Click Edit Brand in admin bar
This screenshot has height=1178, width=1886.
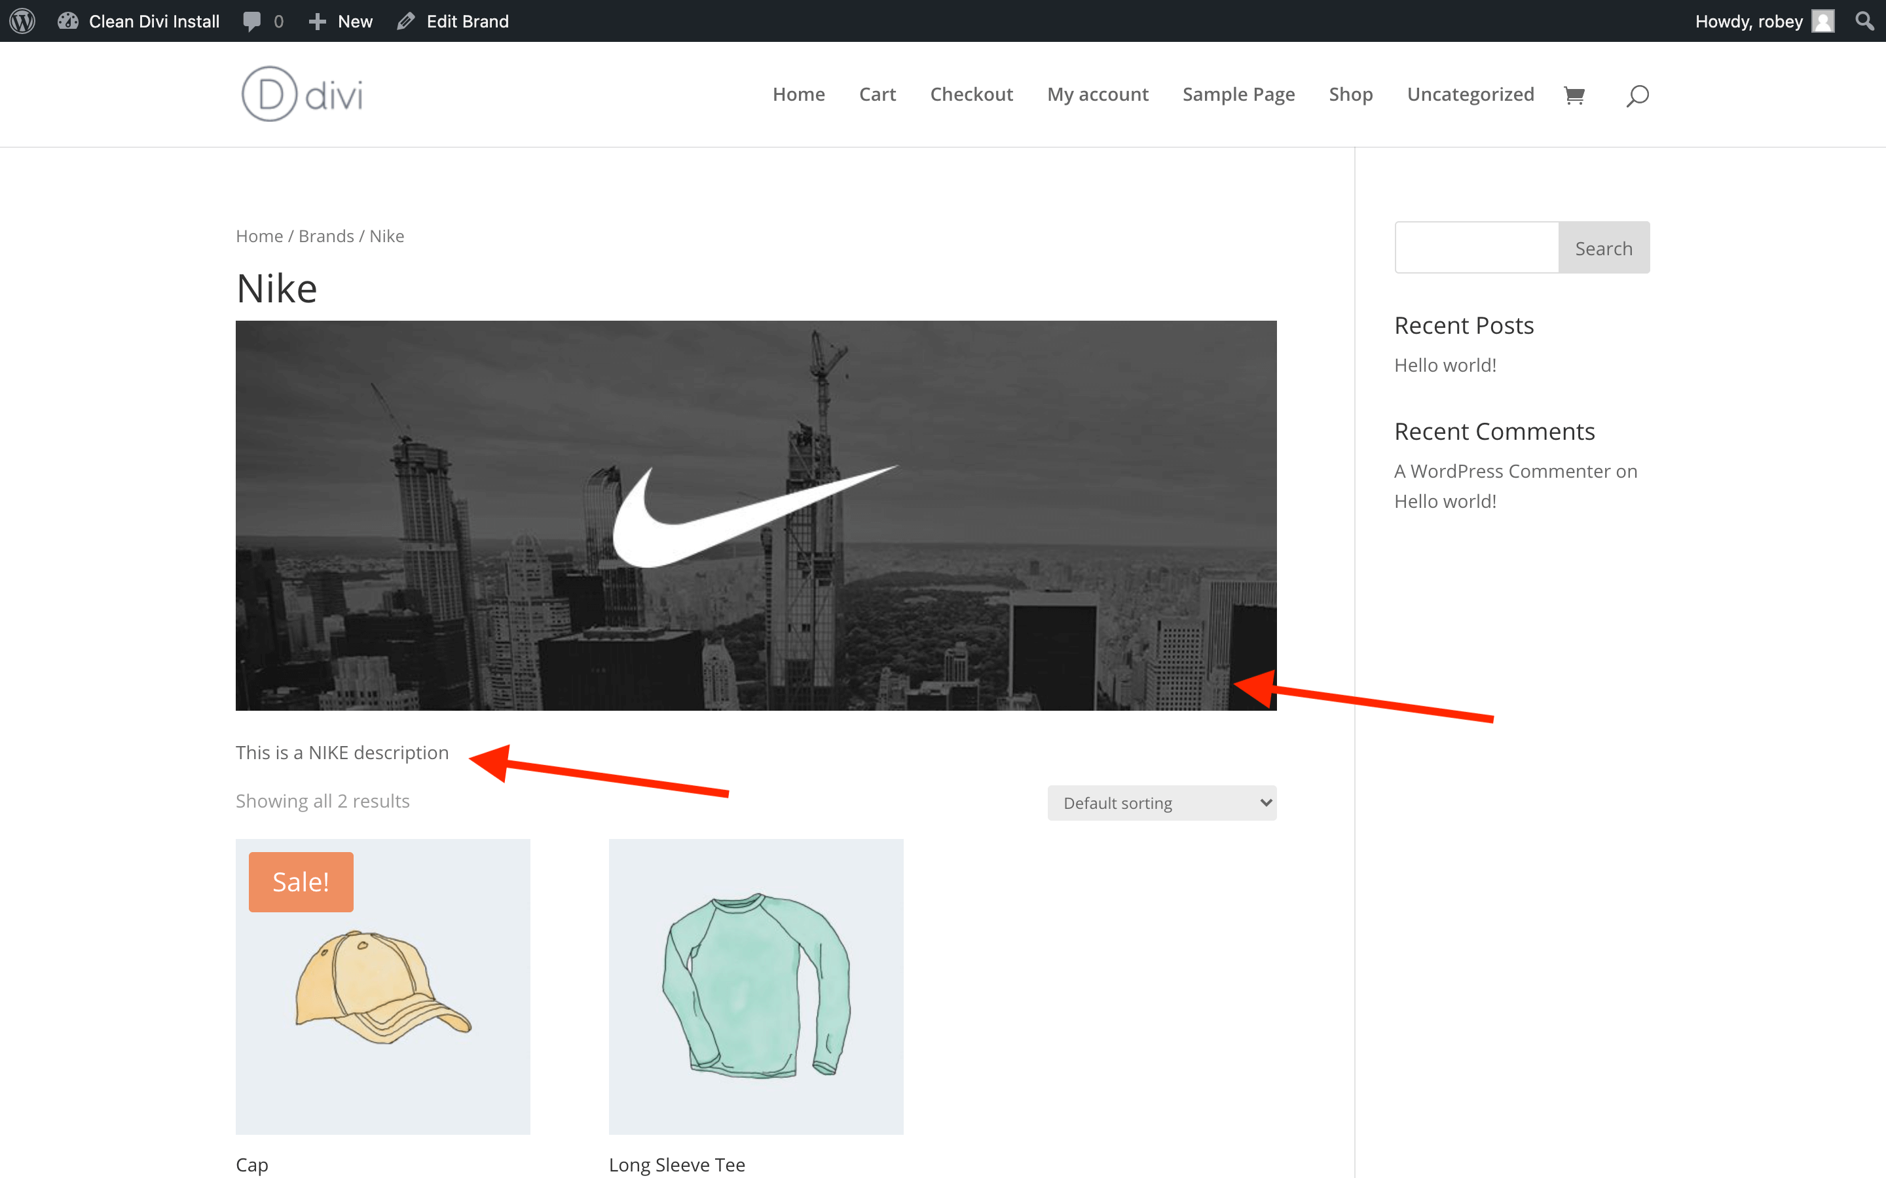click(x=453, y=21)
